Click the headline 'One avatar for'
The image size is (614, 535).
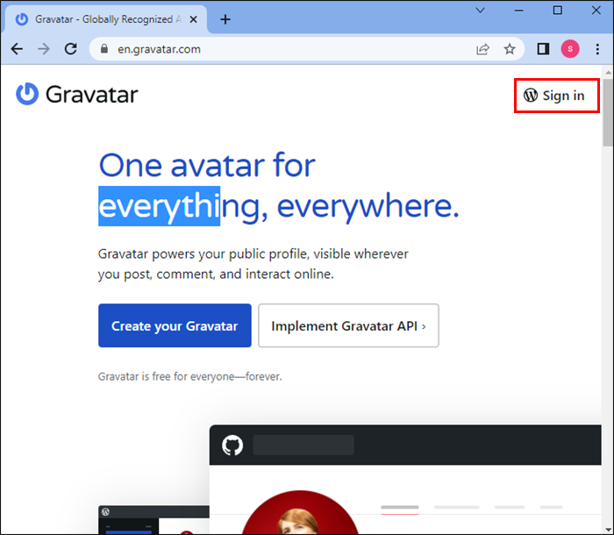(207, 165)
